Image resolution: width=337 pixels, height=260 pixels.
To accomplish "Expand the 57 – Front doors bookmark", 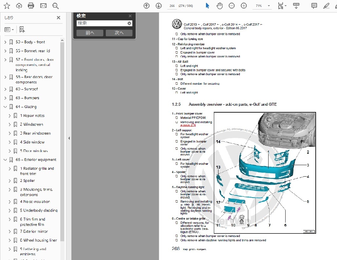I will (x=5, y=60).
